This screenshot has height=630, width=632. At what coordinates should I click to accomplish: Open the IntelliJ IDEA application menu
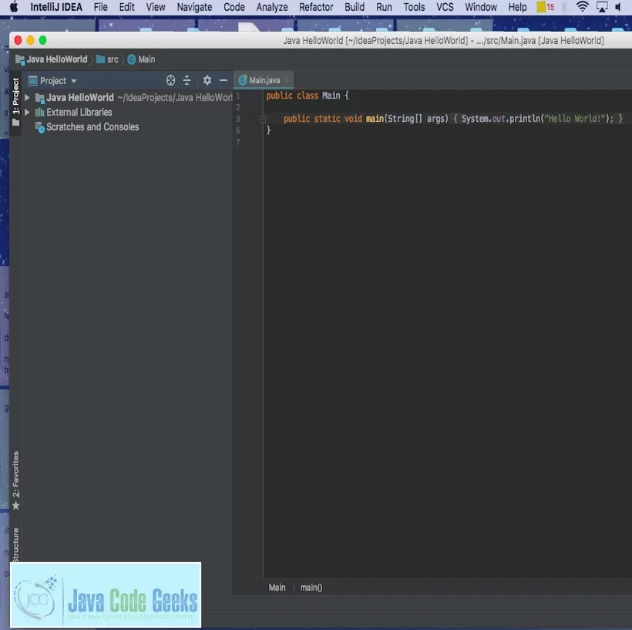click(x=56, y=7)
